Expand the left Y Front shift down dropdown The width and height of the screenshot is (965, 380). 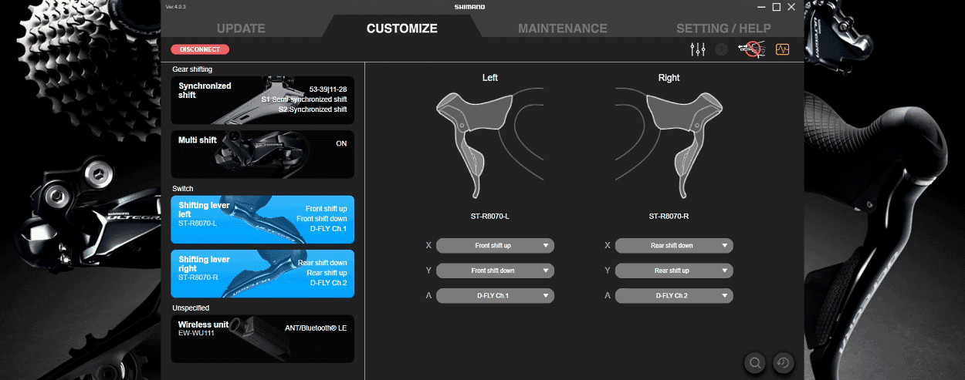point(495,271)
